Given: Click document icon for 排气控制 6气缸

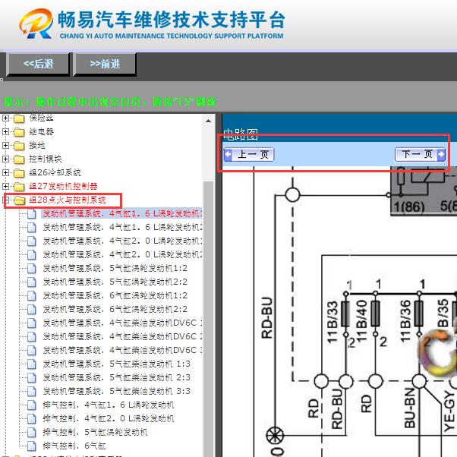Looking at the screenshot, I should point(31,446).
